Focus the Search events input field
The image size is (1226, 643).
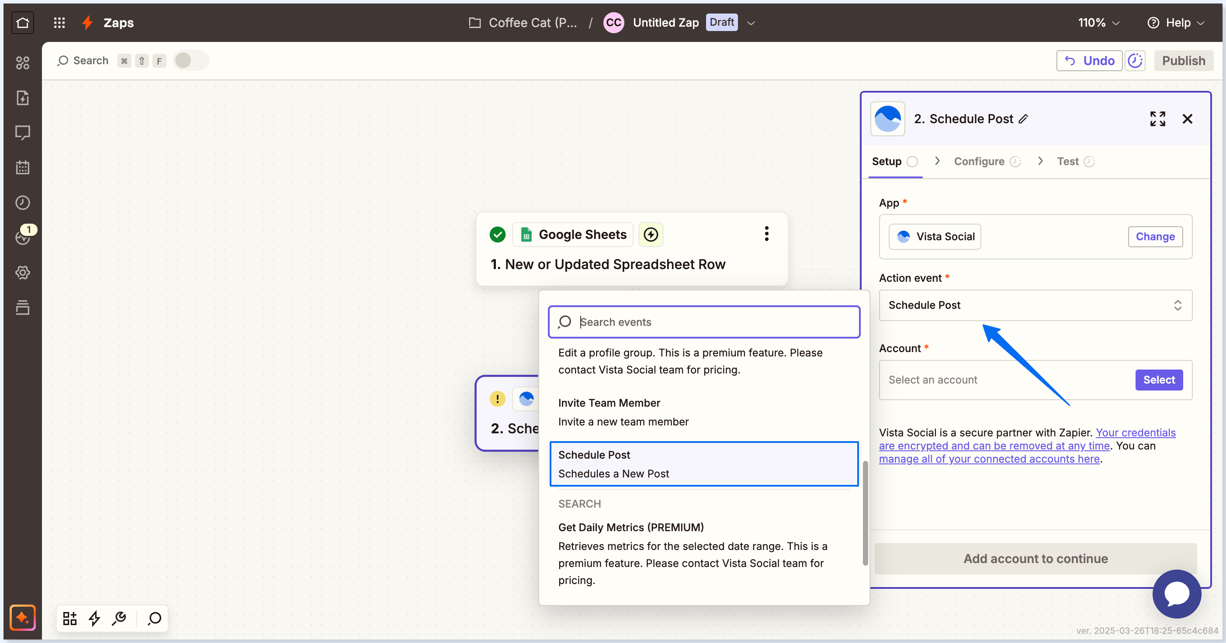pyautogui.click(x=704, y=322)
